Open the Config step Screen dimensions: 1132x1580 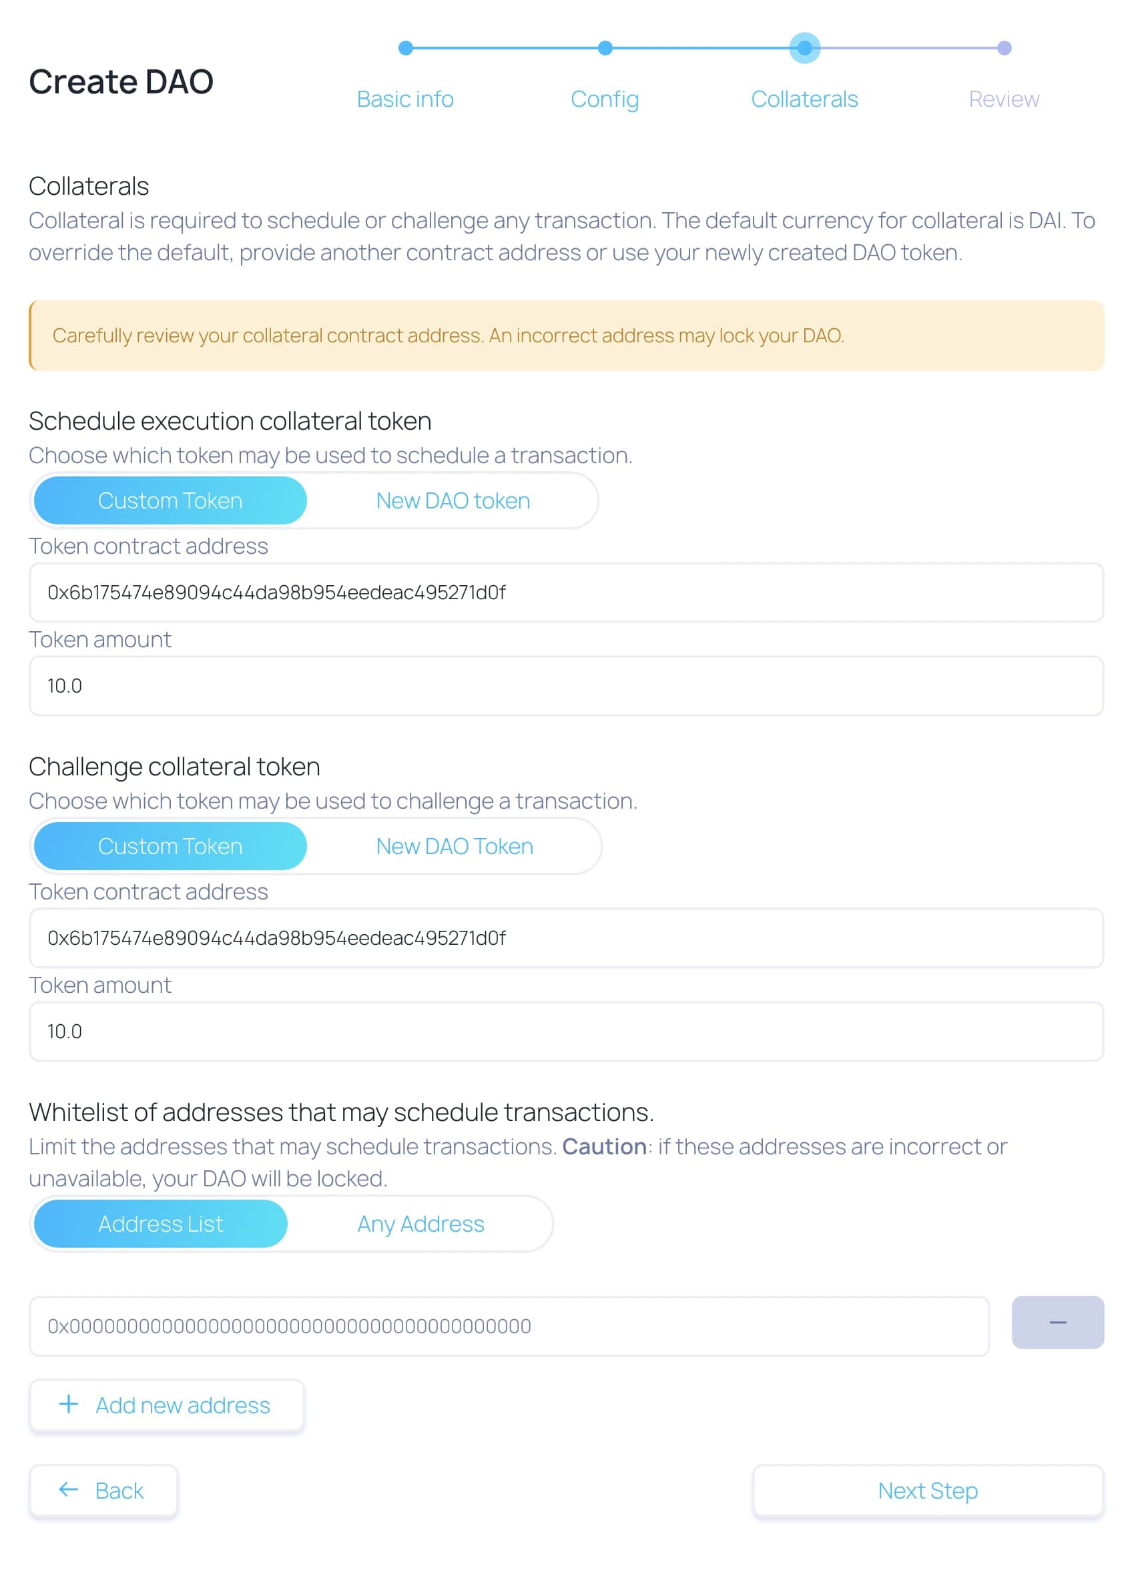coord(604,99)
